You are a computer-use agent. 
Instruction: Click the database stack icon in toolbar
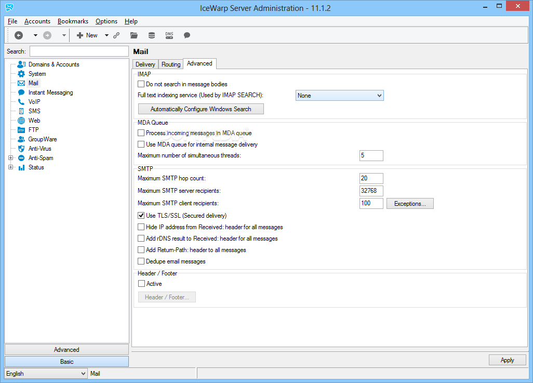[152, 35]
